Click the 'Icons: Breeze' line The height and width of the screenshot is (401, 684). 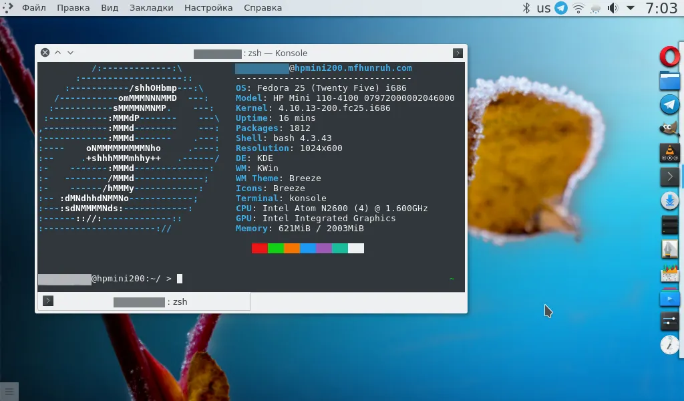tap(271, 188)
